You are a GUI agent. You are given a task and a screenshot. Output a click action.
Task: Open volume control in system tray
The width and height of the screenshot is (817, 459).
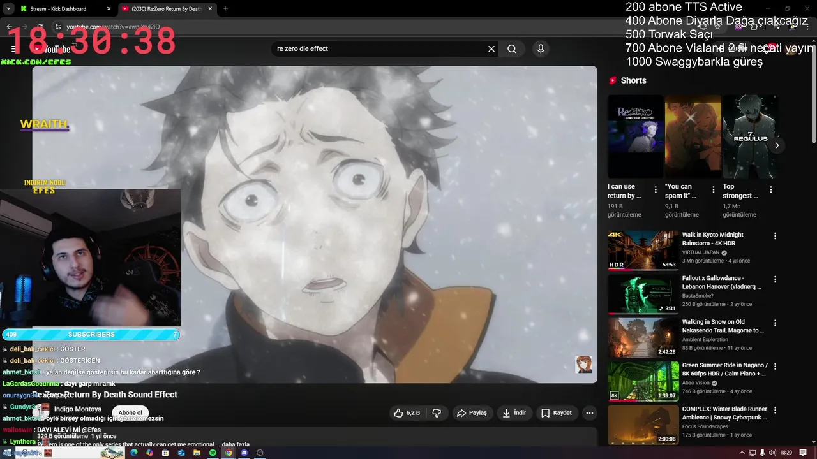[x=773, y=453]
